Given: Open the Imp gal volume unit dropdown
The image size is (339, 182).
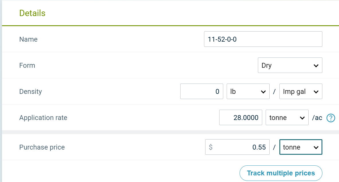Looking at the screenshot, I should click(x=301, y=92).
